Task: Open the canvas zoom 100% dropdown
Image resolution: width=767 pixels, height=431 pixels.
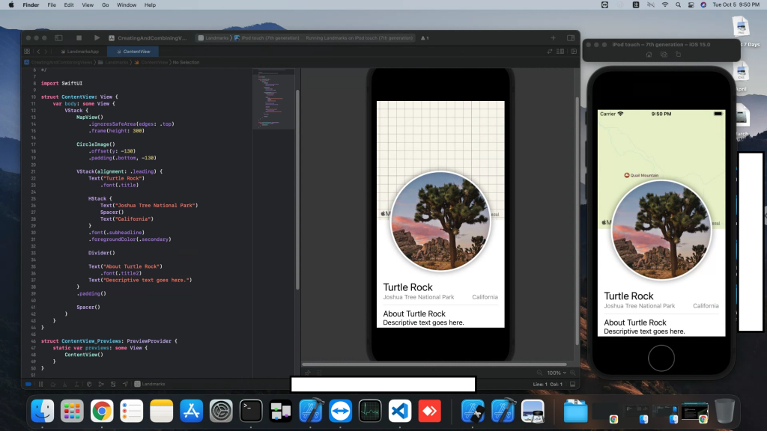Action: coord(558,373)
